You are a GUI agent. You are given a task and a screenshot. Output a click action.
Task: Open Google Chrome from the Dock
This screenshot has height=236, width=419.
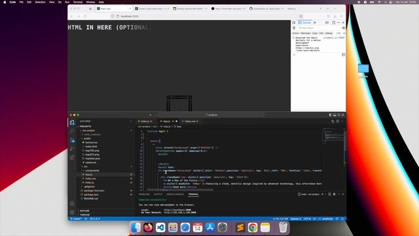click(x=253, y=227)
